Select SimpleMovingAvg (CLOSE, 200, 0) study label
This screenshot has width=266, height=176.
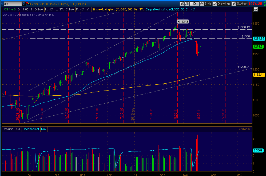[x=114, y=10]
